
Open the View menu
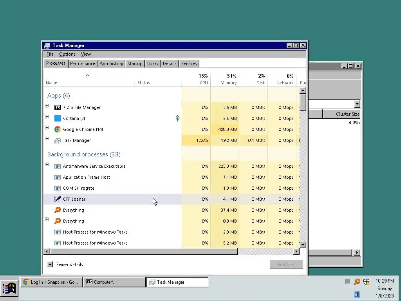[x=86, y=54]
